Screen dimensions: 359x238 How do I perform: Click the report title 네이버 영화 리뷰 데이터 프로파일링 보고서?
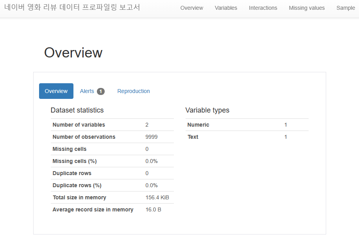tap(72, 7)
